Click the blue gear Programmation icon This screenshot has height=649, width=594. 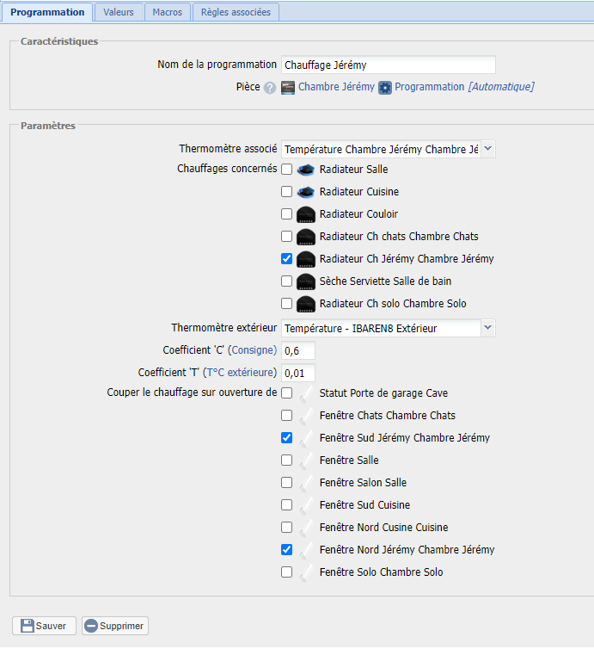(385, 88)
